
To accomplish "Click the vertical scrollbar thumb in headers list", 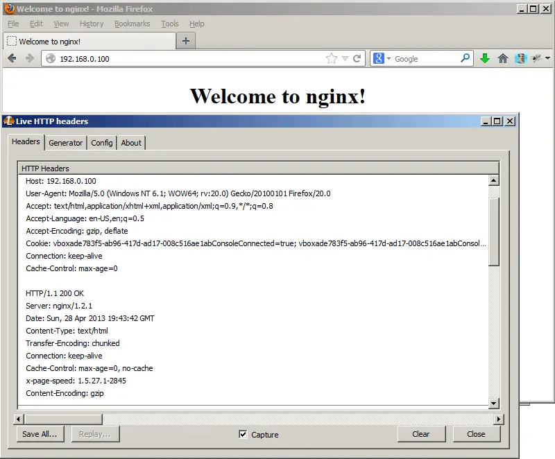I will pos(494,232).
